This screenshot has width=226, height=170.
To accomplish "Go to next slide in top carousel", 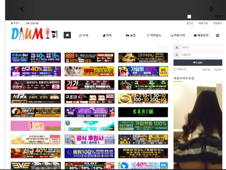I will point(212,9).
